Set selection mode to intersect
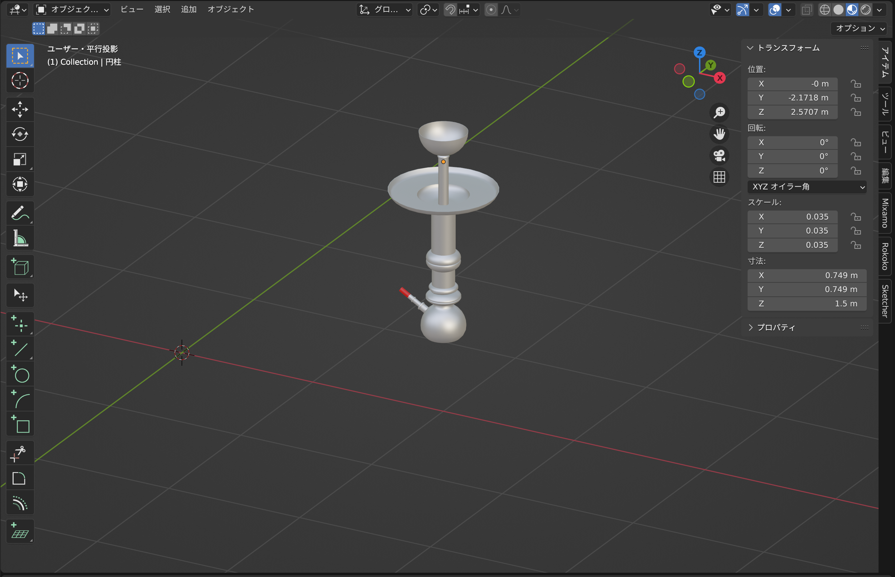The width and height of the screenshot is (895, 577). coord(93,29)
